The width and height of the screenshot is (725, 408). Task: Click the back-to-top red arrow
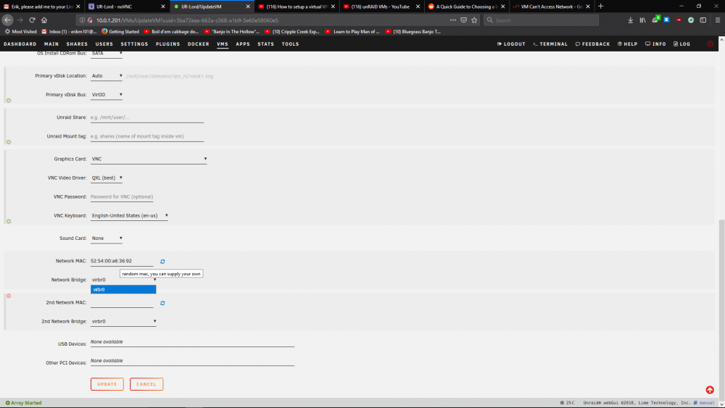(x=710, y=390)
